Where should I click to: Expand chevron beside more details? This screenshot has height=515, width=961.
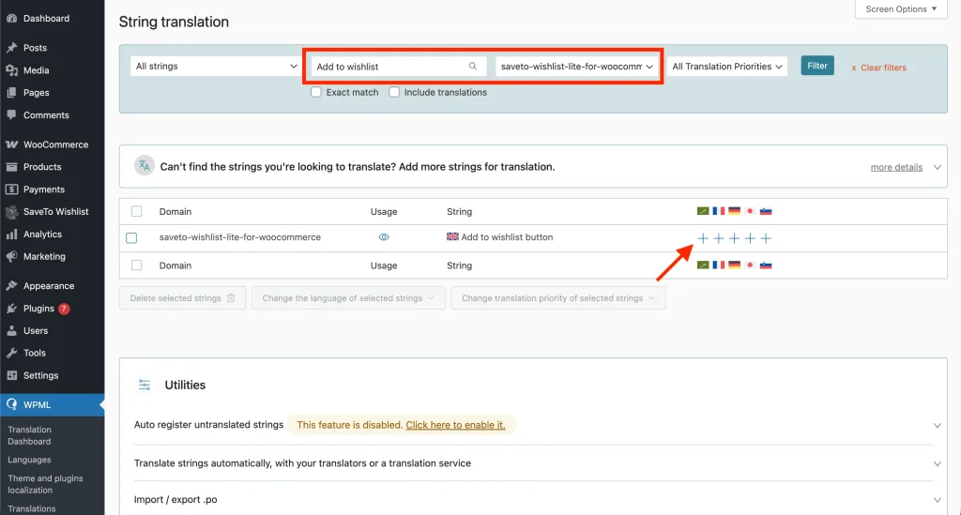tap(938, 167)
